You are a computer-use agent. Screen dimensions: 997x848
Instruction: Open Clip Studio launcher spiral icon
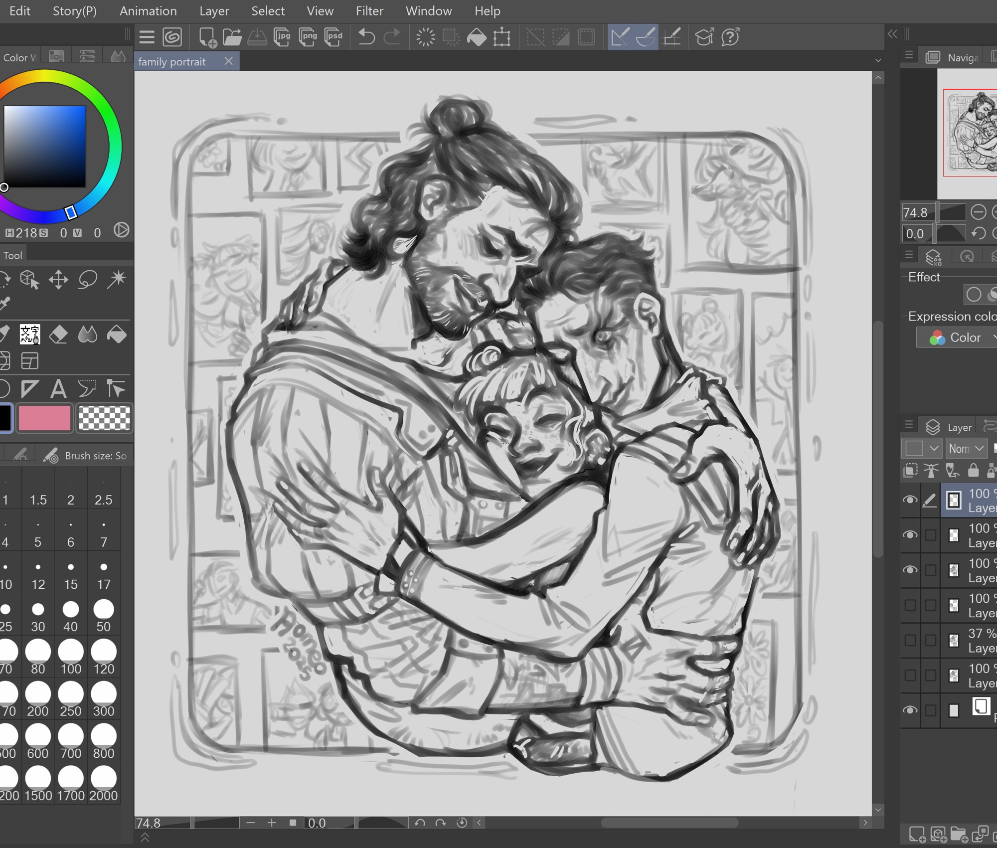click(x=172, y=37)
